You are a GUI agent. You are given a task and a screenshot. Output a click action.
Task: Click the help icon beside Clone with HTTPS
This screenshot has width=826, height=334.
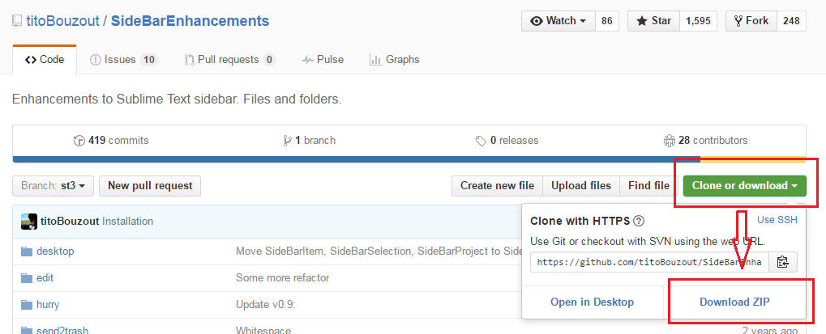[639, 221]
